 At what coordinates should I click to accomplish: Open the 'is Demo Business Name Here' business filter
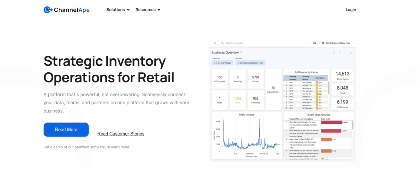(x=250, y=63)
